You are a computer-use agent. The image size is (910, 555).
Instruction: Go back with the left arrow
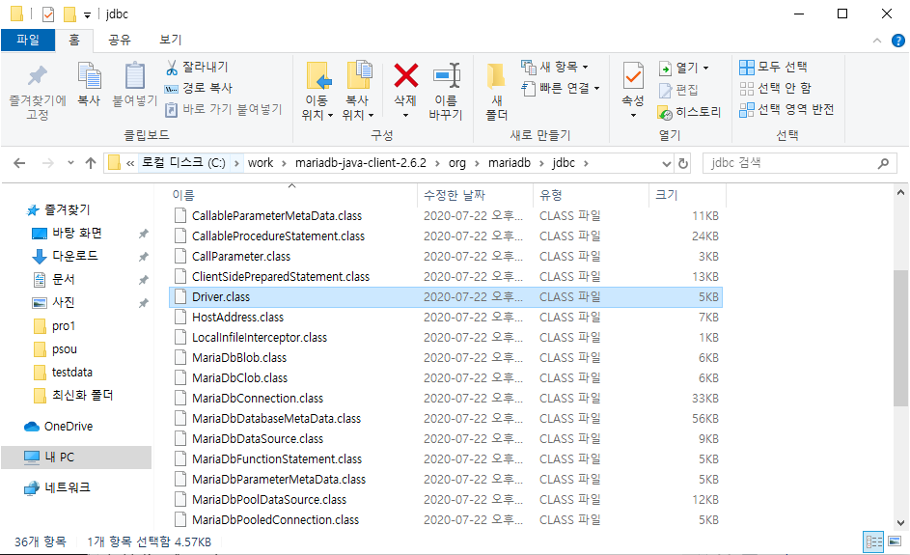coord(19,163)
